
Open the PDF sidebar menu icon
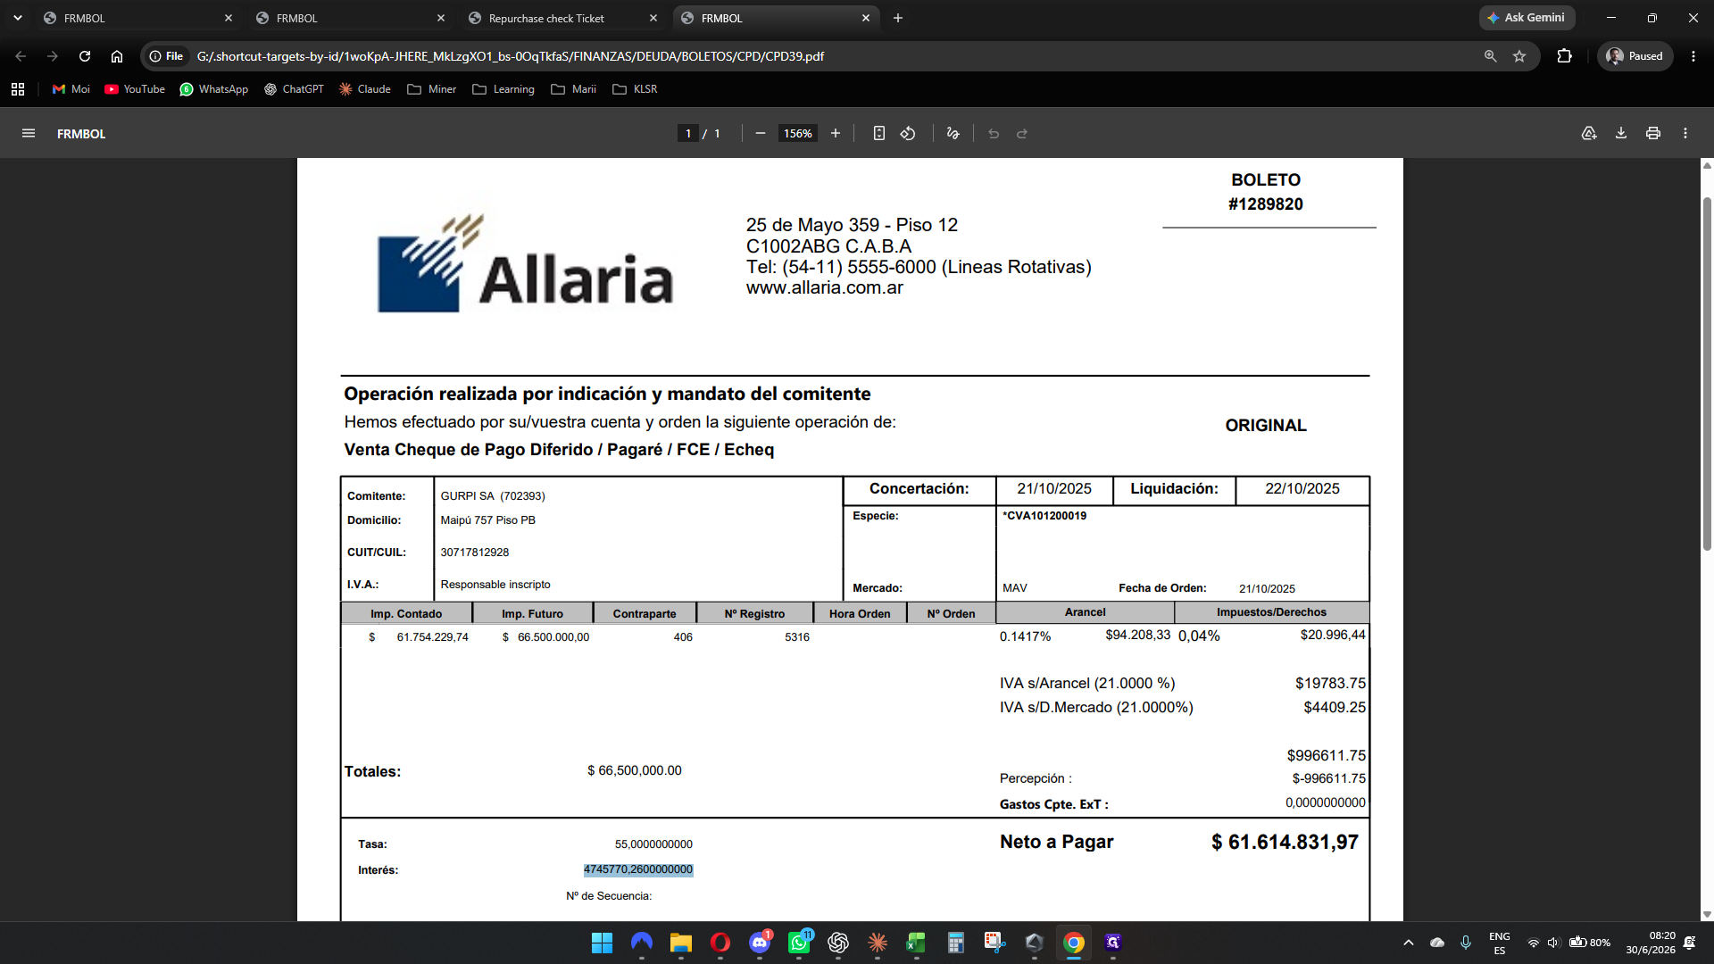click(29, 134)
